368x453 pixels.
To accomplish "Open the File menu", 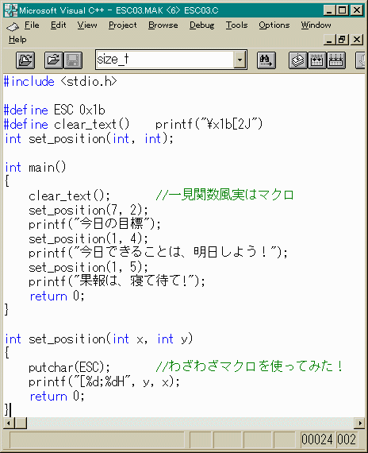I will tap(32, 25).
